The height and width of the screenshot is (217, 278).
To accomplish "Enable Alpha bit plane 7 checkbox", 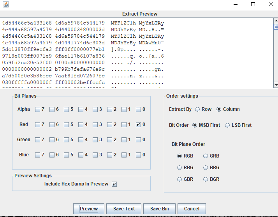I will [37, 110].
